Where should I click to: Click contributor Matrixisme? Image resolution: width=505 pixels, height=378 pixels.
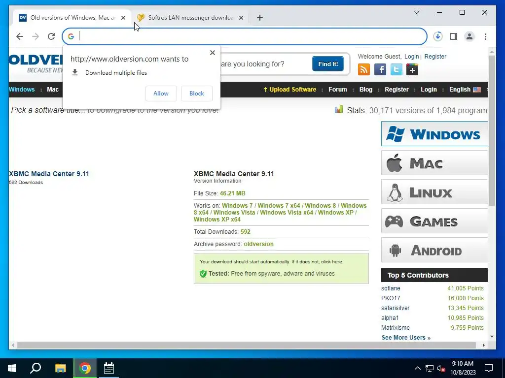pos(396,328)
